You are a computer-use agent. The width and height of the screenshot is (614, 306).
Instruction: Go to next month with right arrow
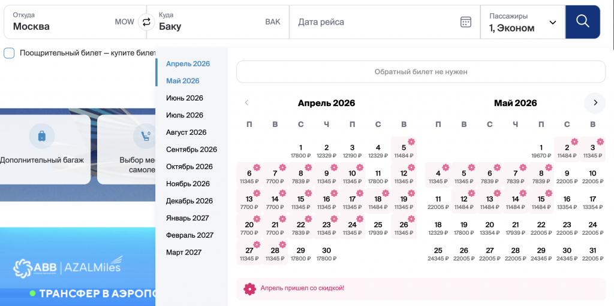[x=595, y=103]
